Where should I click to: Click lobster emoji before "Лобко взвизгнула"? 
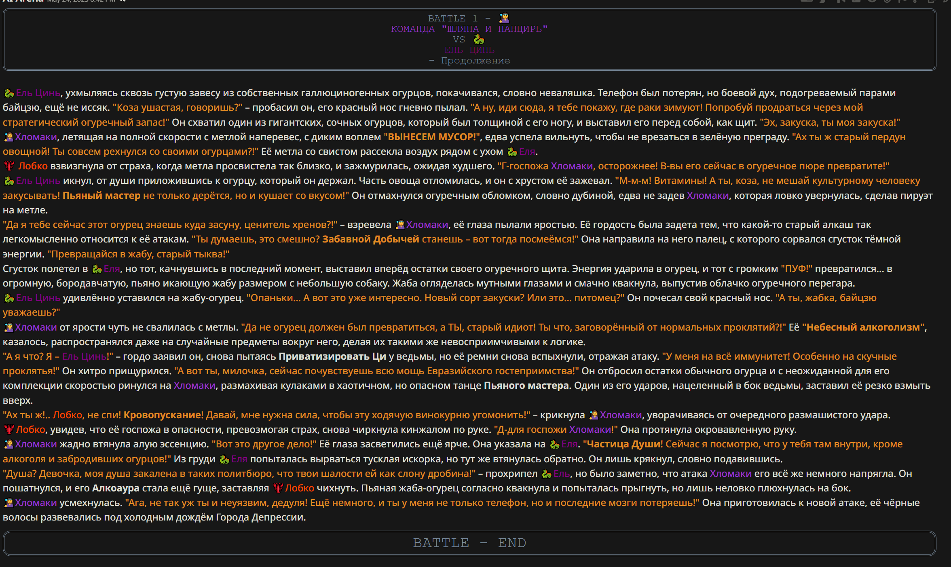click(x=8, y=167)
